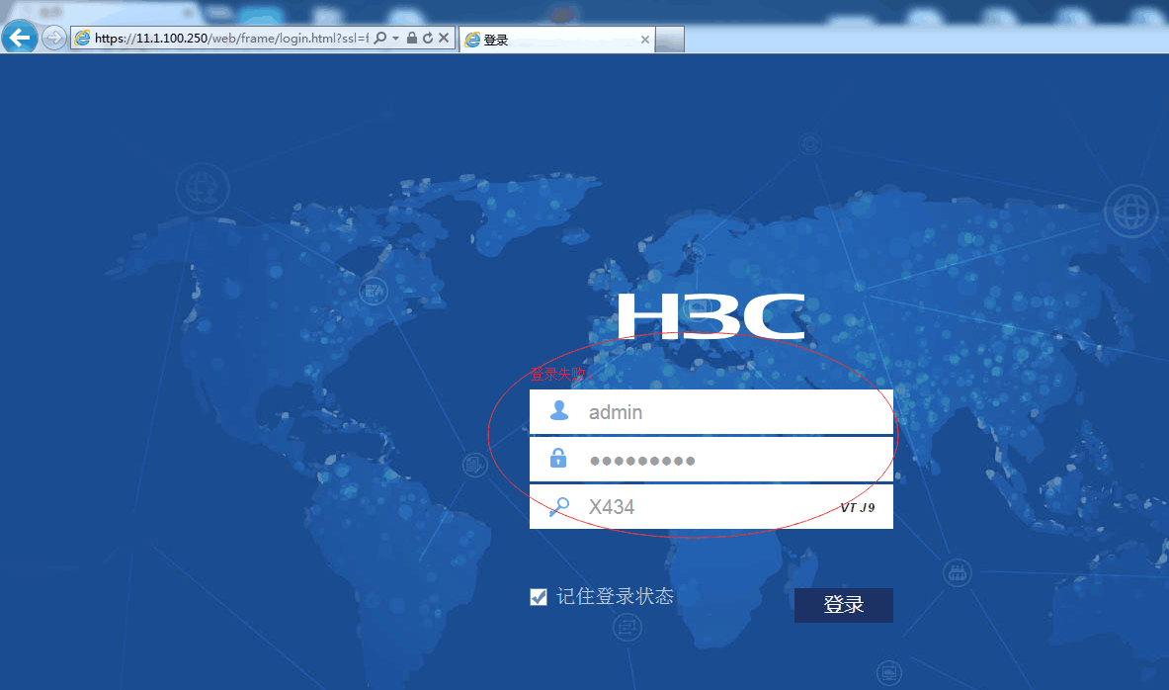Click the IE page icon in address bar

(x=83, y=38)
